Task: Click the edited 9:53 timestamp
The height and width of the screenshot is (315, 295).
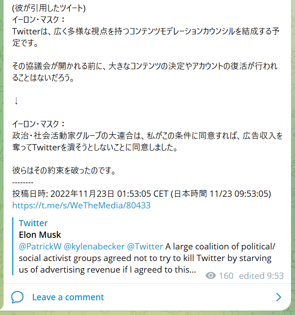Action: (x=261, y=276)
